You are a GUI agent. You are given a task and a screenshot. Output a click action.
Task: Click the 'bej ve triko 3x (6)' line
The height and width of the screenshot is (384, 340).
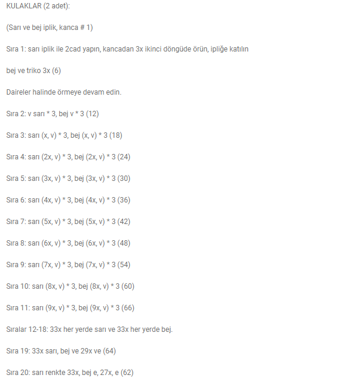pyautogui.click(x=33, y=71)
